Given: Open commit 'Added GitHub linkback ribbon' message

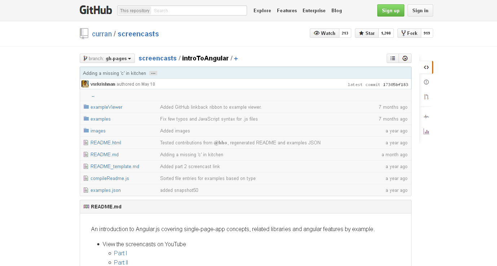Looking at the screenshot, I should click(211, 107).
